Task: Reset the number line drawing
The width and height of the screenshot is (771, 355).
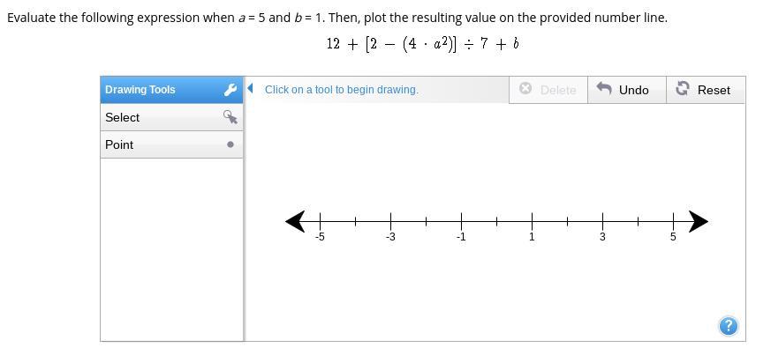Action: (703, 90)
